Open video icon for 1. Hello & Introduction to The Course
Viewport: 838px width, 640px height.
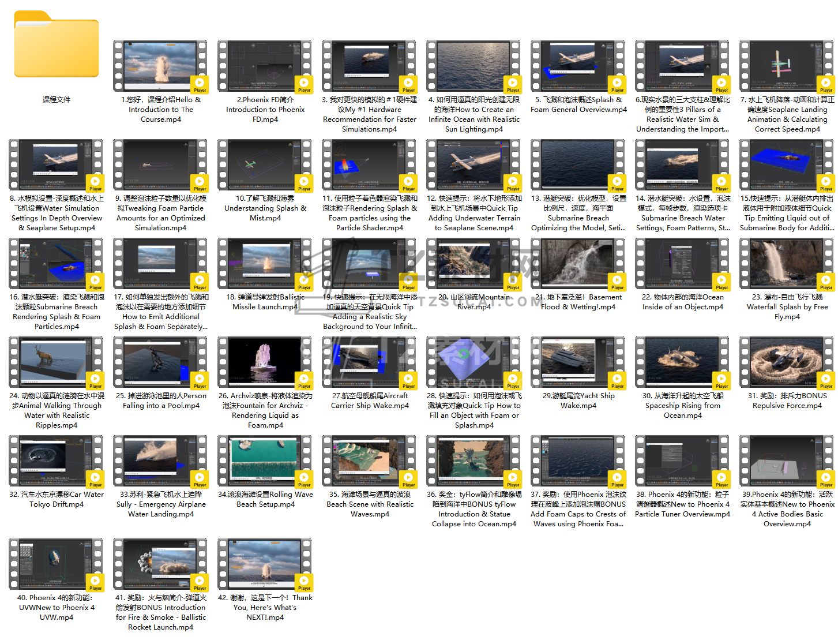(x=161, y=67)
